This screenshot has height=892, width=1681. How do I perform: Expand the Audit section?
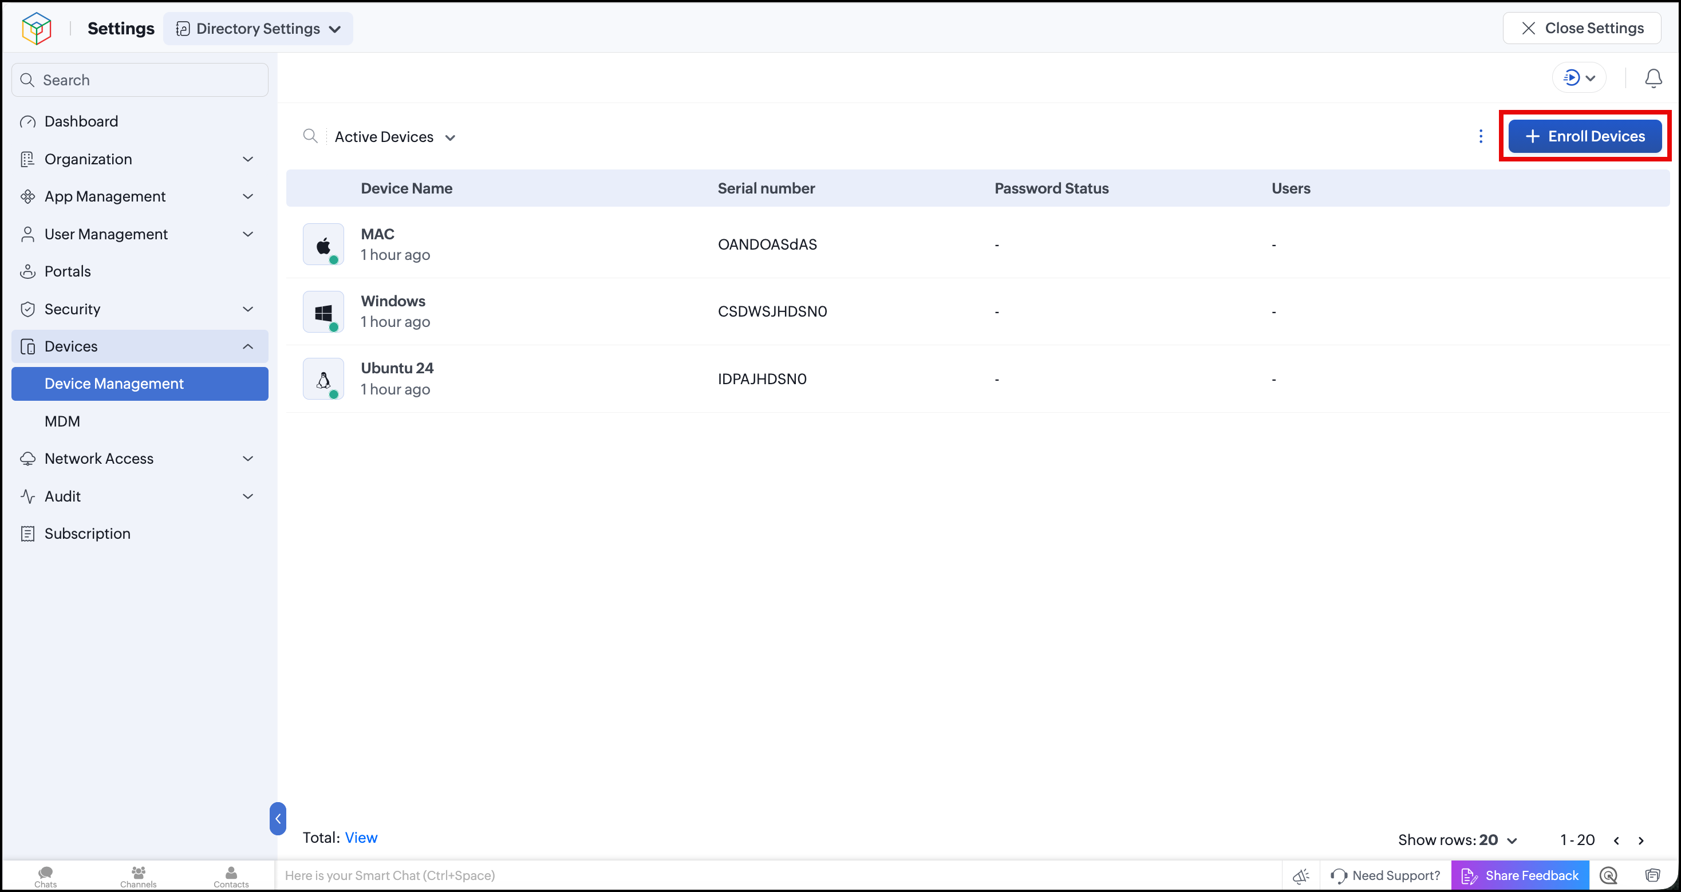coord(140,496)
